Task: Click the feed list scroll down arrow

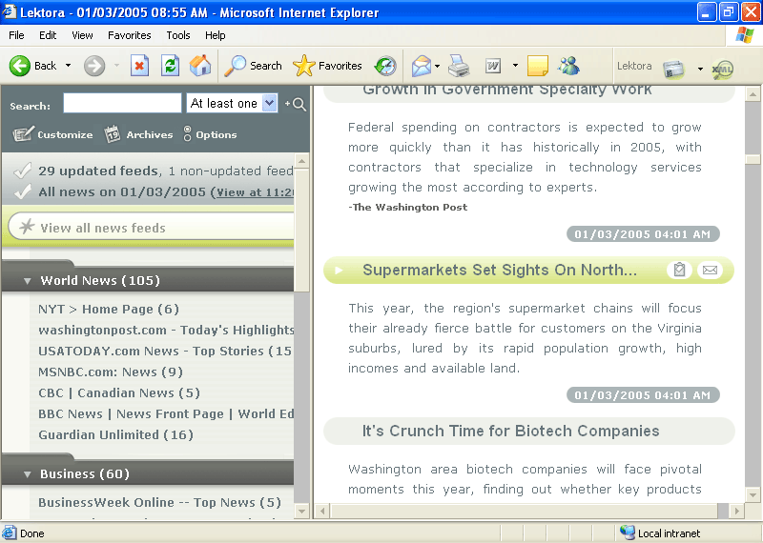Action: point(301,511)
